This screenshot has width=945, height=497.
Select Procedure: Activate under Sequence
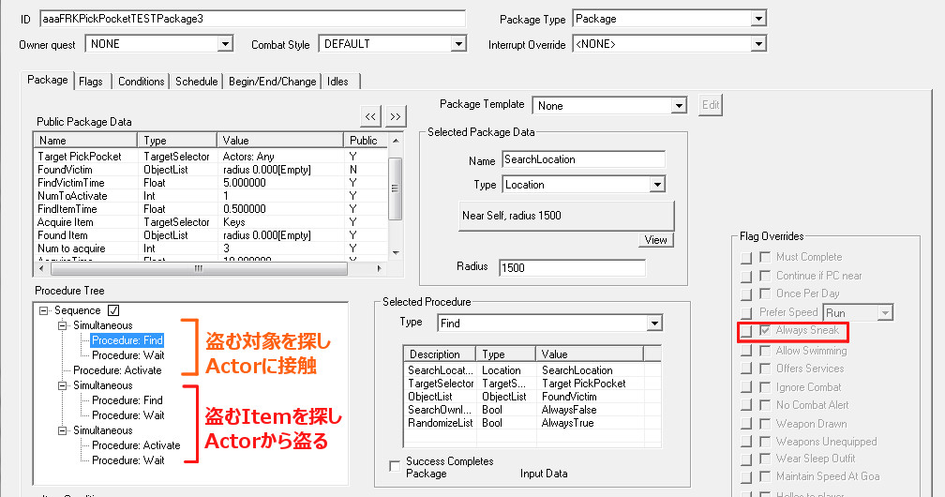pyautogui.click(x=117, y=370)
